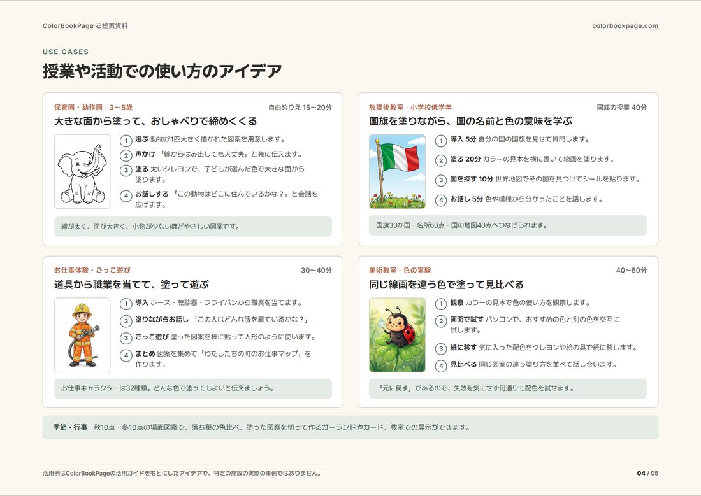
Task: Select the card title "同じ線画を違う色で塗って見比べる"
Action: click(x=446, y=285)
